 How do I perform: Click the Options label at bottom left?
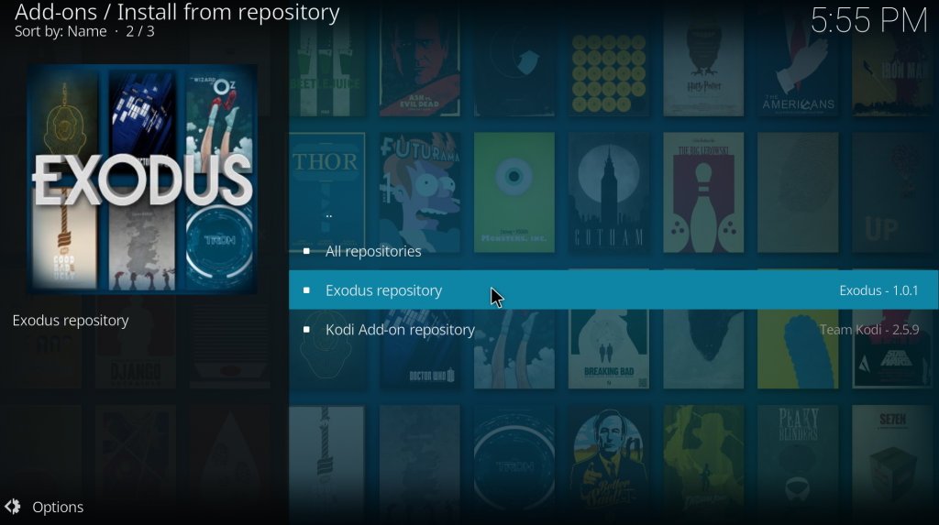(x=58, y=507)
